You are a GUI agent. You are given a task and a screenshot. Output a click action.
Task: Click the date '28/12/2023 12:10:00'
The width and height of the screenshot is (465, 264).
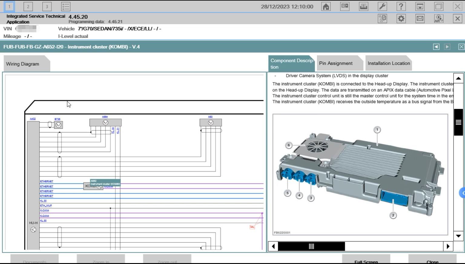click(x=287, y=6)
